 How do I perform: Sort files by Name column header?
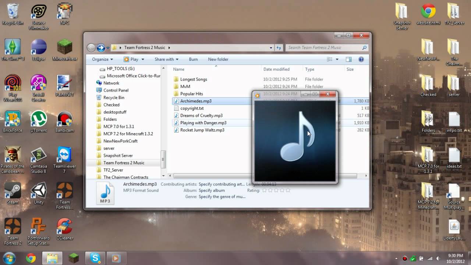pos(216,69)
